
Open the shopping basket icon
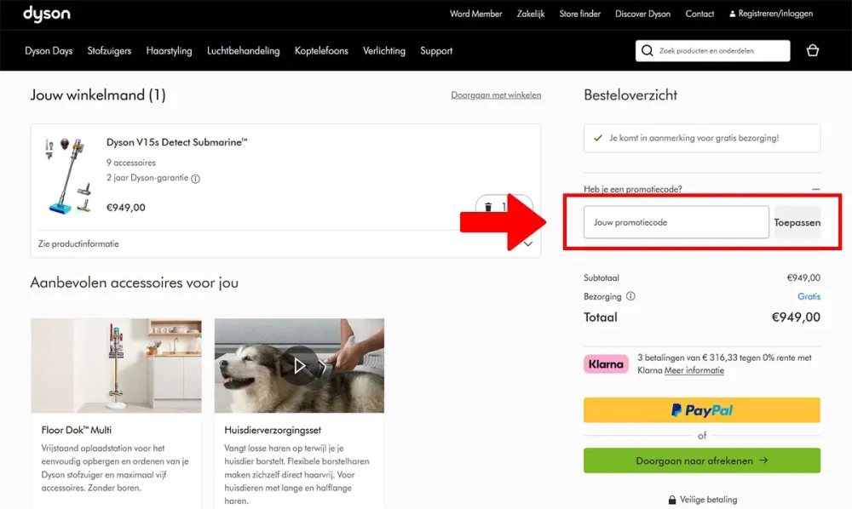coord(812,51)
